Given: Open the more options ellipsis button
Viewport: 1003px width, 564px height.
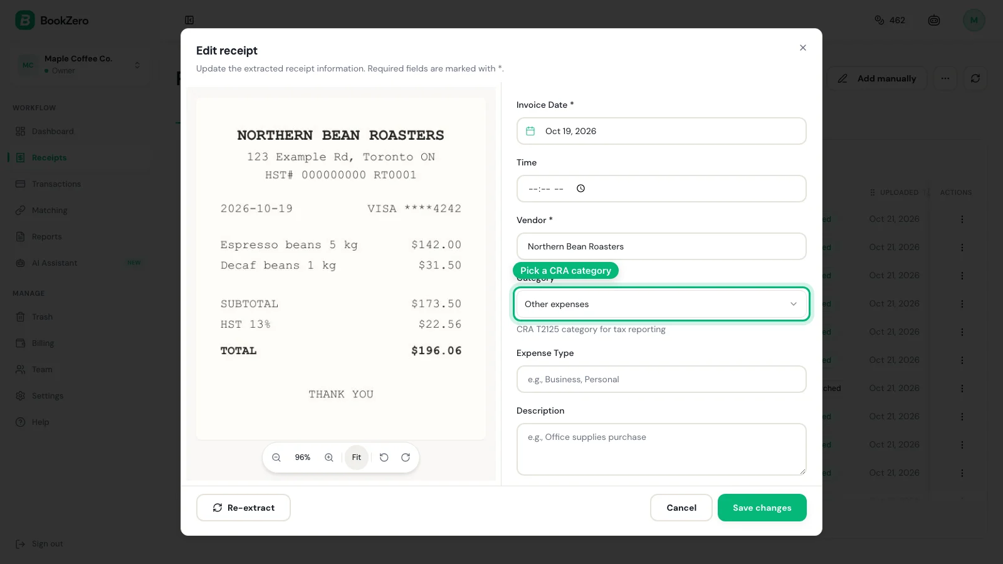Looking at the screenshot, I should point(945,78).
